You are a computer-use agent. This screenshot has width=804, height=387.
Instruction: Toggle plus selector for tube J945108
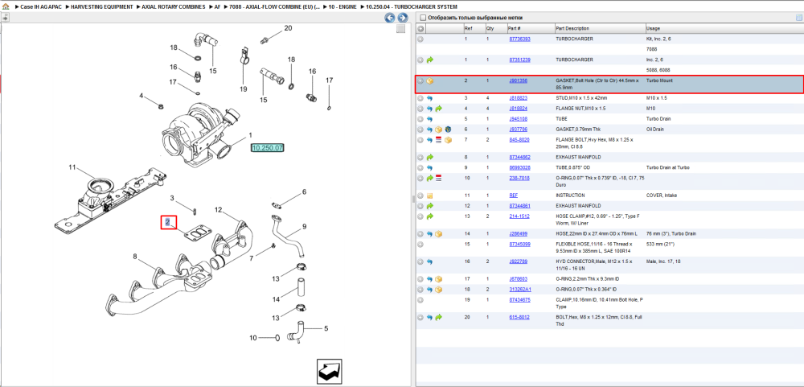tap(420, 119)
